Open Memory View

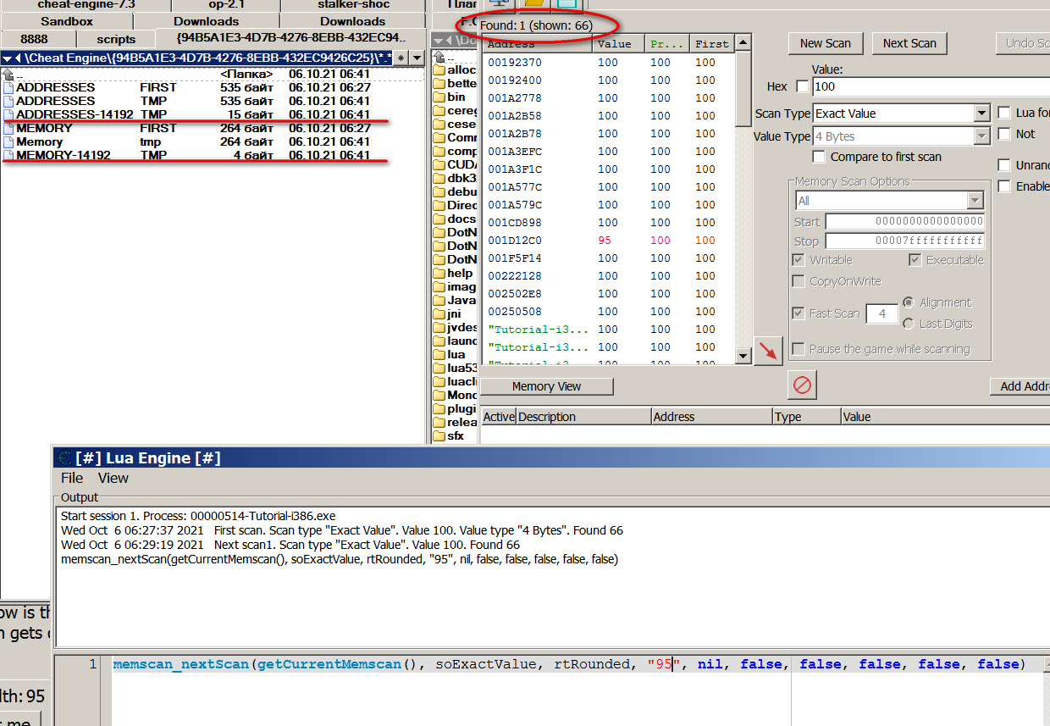pyautogui.click(x=546, y=386)
